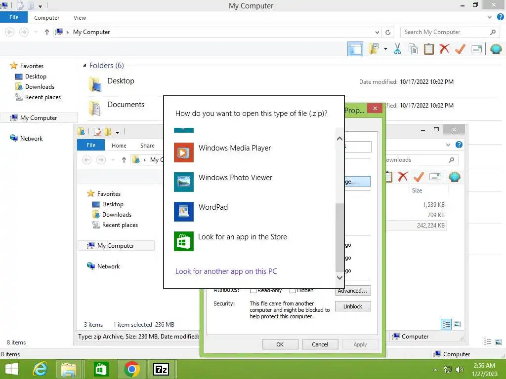
Task: Click the Up arrow in My Computer window
Action: click(x=47, y=32)
